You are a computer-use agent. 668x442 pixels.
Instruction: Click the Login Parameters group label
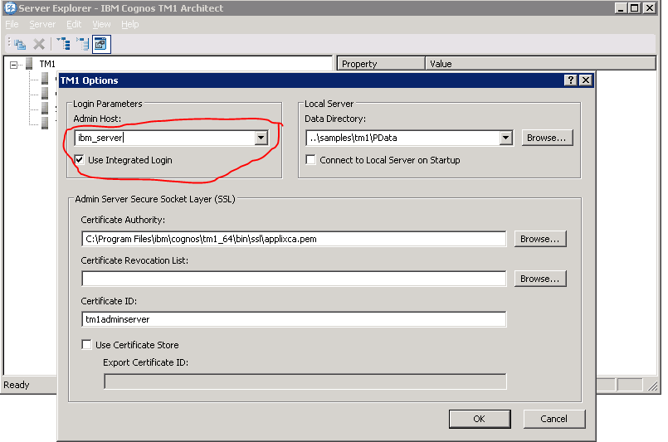click(x=107, y=104)
